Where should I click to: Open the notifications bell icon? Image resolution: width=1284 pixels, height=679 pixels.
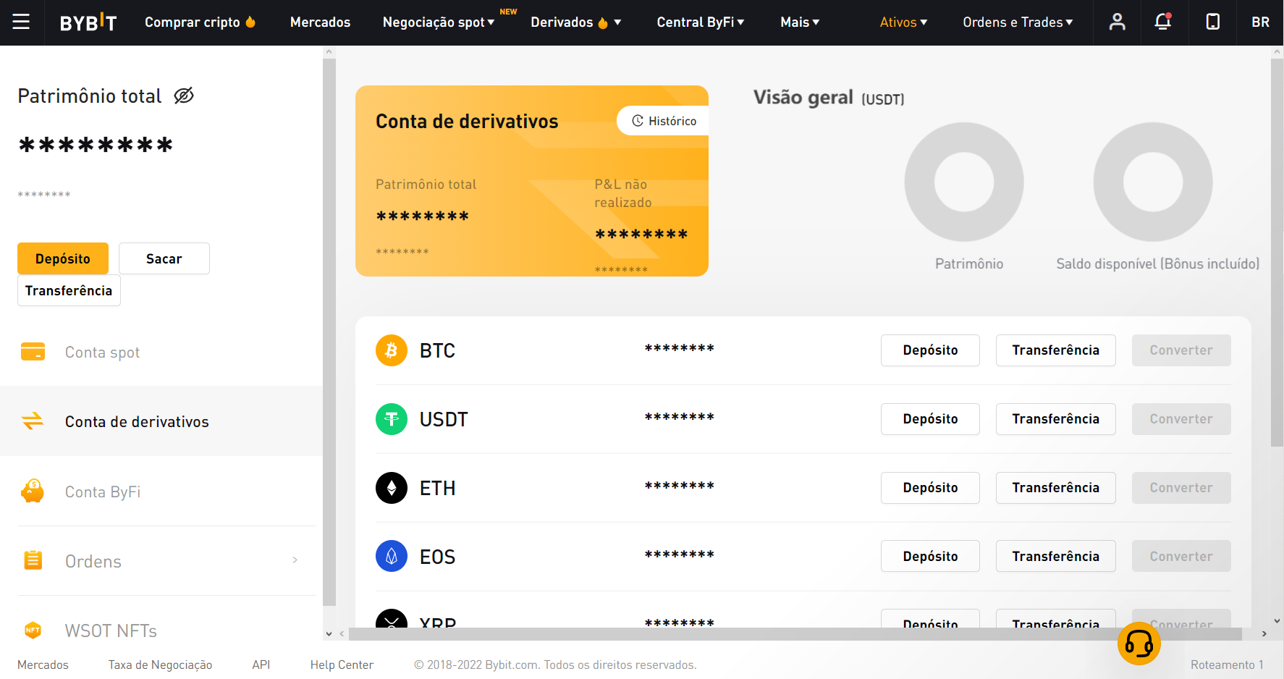click(1162, 22)
